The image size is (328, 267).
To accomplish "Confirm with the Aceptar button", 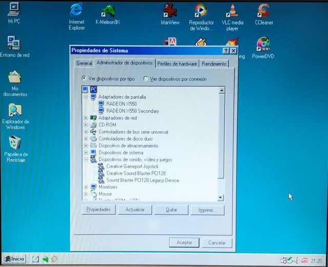I will 184,242.
